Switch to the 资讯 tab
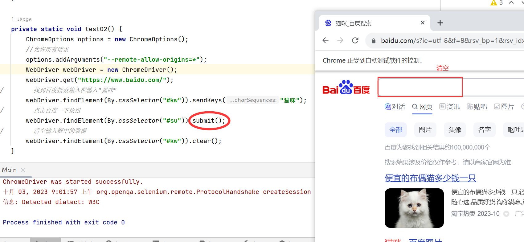The image size is (524, 242). (449, 107)
